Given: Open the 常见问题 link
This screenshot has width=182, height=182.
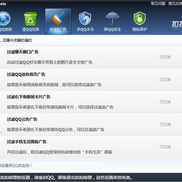Looking at the screenshot, I should pos(158,4).
